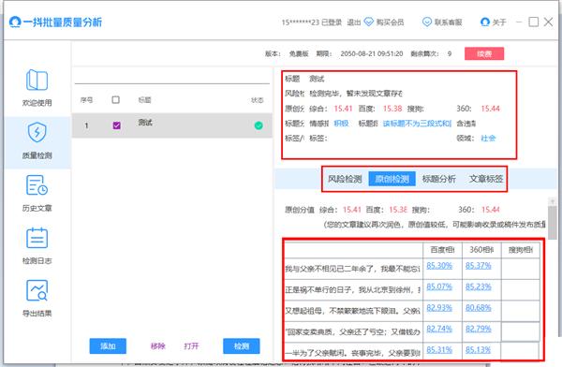The image size is (562, 367).
Task: Click sentence starting 正是祸不单行的日子
Action: click(x=353, y=289)
